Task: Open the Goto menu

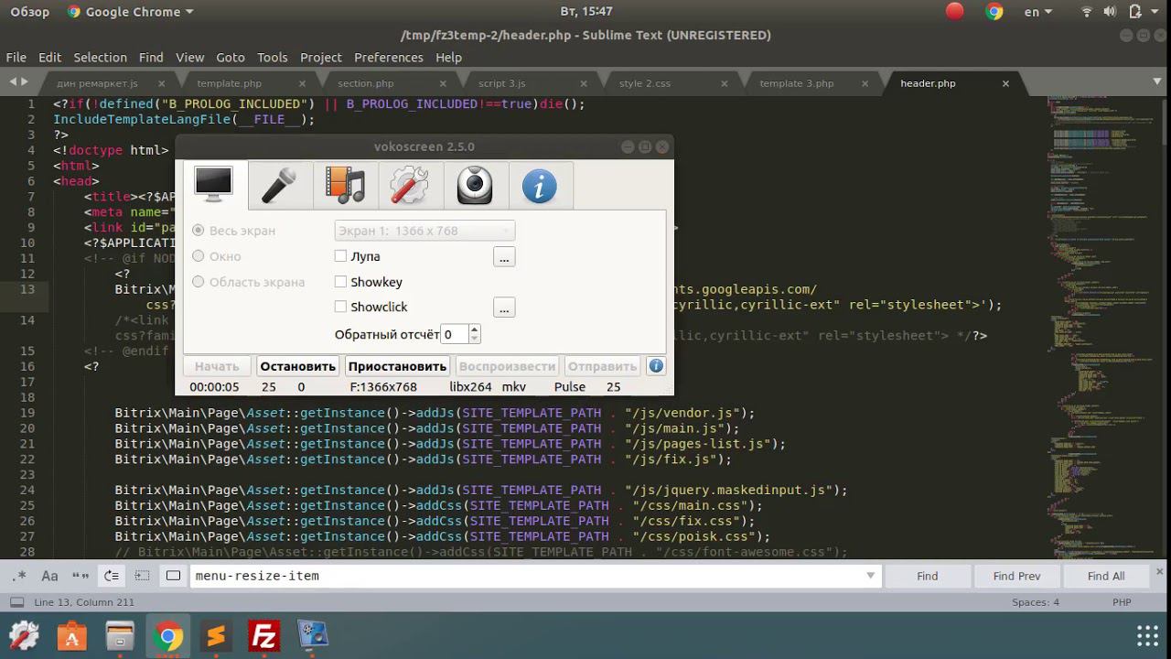Action: pos(231,57)
